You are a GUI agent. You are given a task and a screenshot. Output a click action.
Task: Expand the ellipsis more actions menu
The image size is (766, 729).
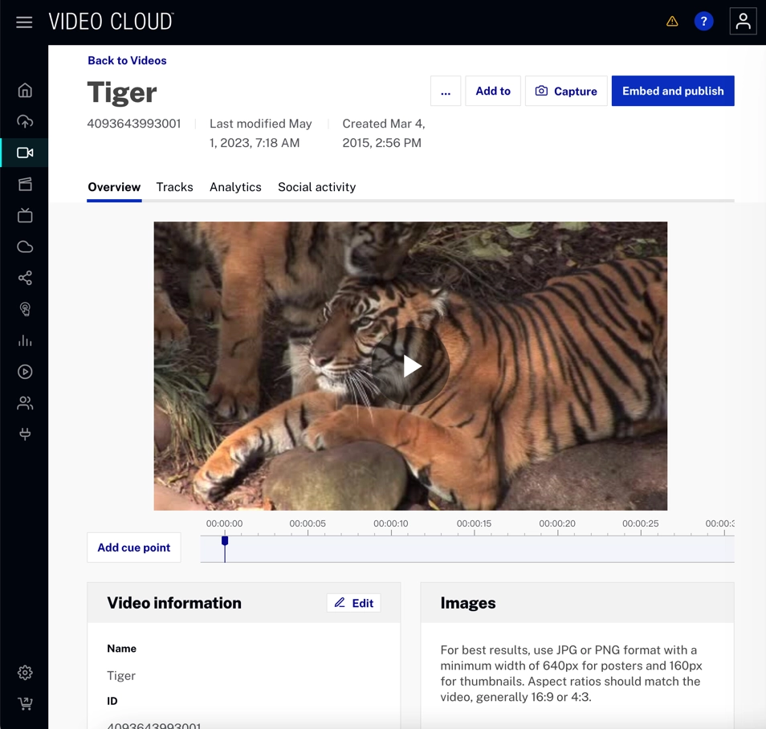446,92
